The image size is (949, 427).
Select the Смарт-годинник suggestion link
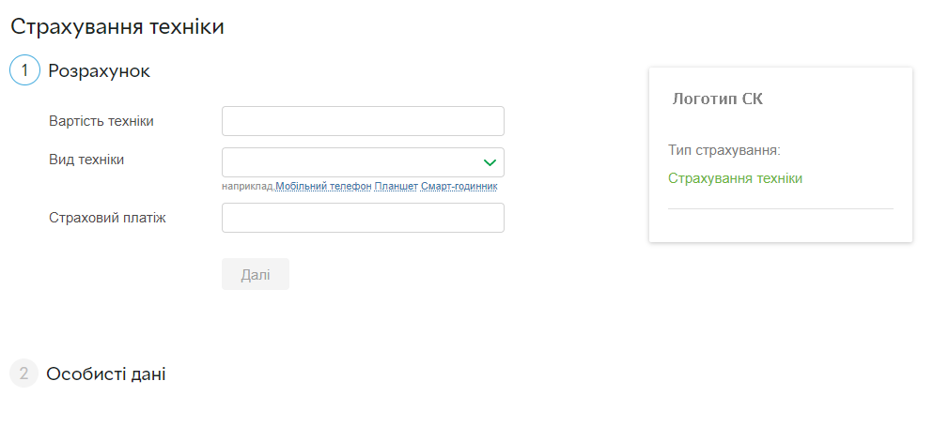click(x=459, y=187)
